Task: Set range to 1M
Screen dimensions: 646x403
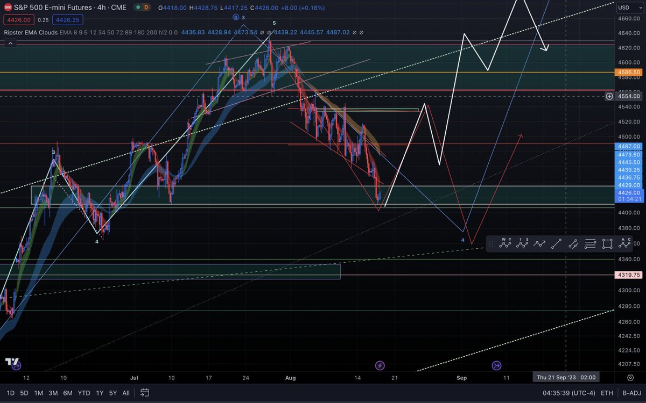Action: (38, 393)
